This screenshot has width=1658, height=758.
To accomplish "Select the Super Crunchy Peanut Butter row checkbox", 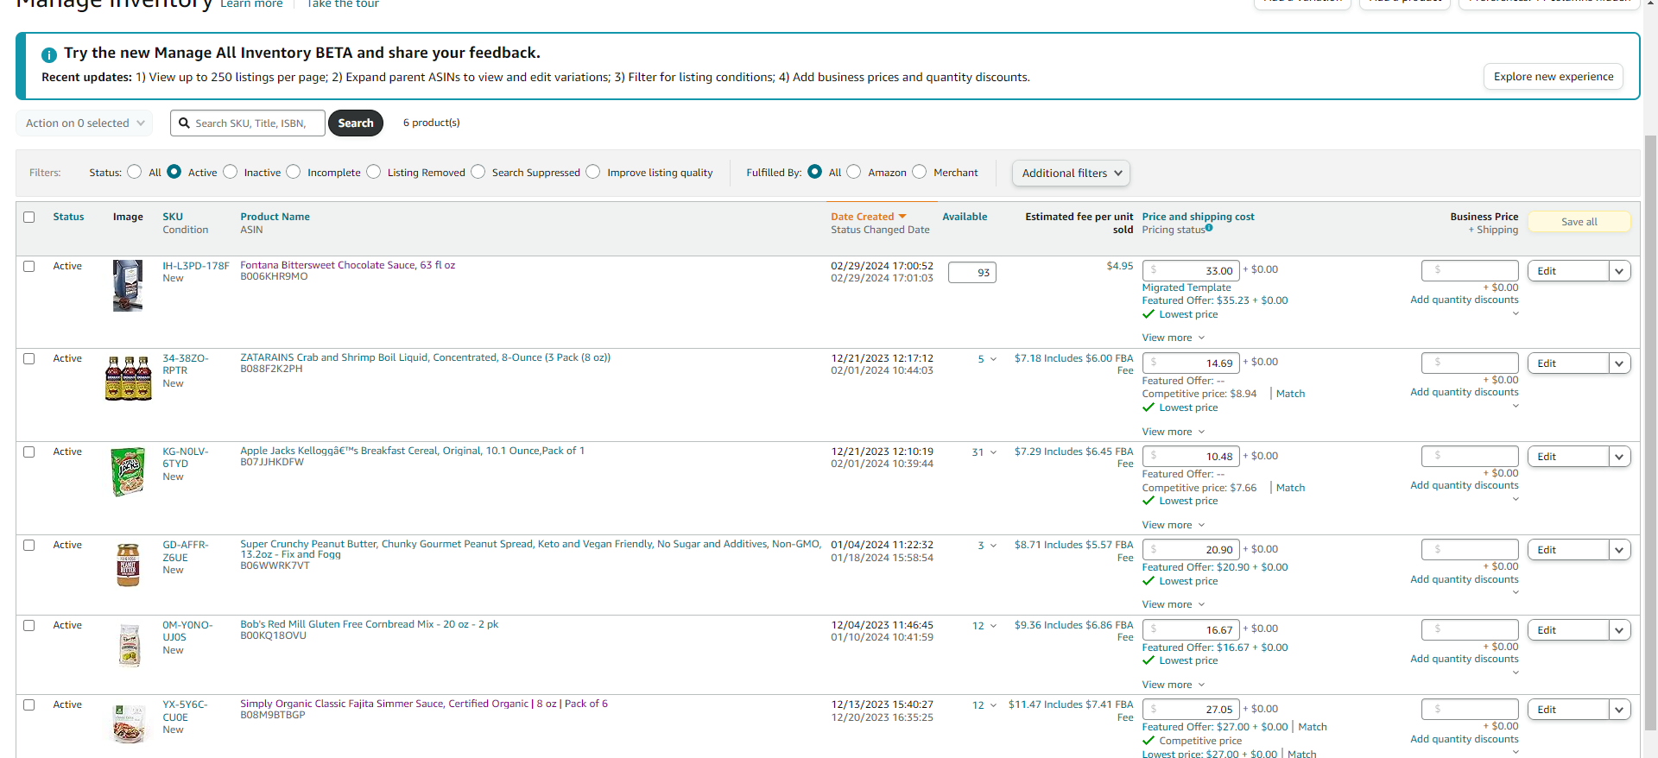I will [29, 545].
